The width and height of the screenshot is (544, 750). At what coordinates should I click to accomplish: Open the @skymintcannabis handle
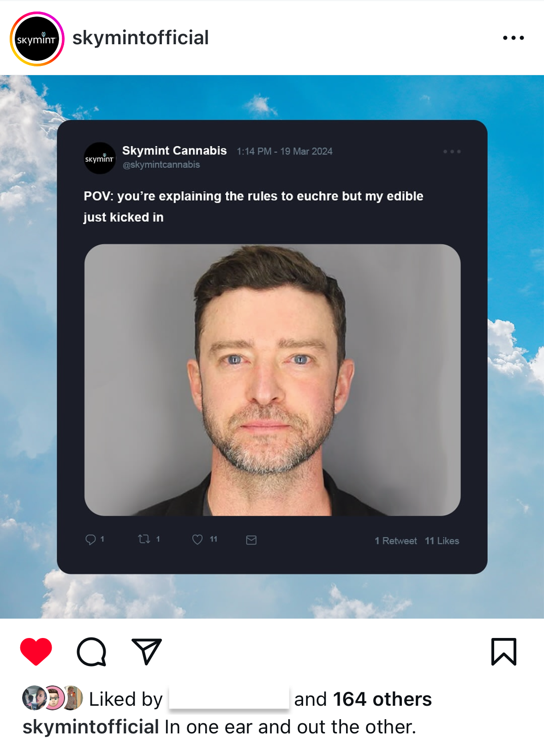coord(161,165)
